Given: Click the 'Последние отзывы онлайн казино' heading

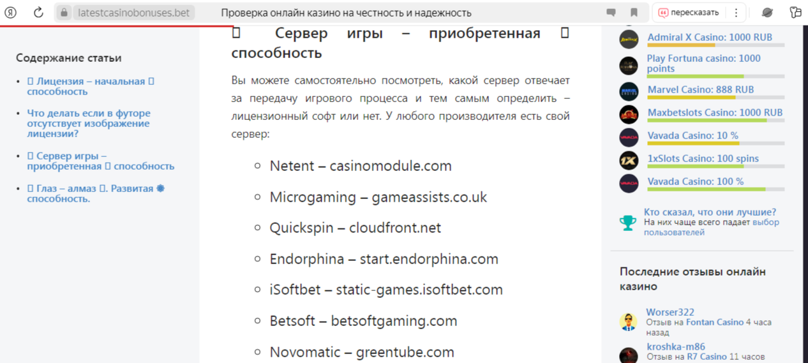Looking at the screenshot, I should coord(692,279).
